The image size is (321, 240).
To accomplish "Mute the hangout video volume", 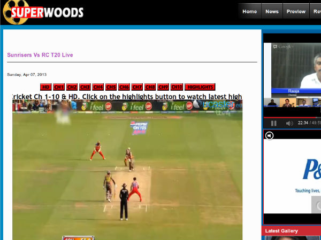I will click(289, 123).
